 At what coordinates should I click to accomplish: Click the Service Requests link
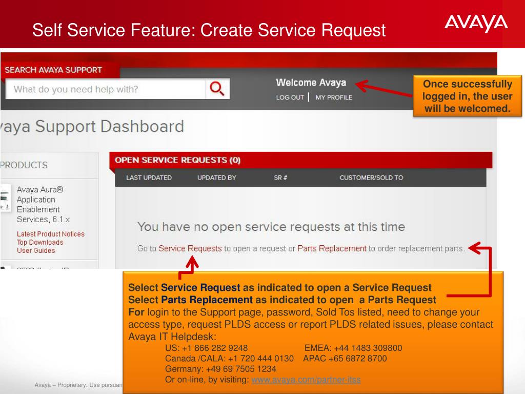(x=190, y=249)
